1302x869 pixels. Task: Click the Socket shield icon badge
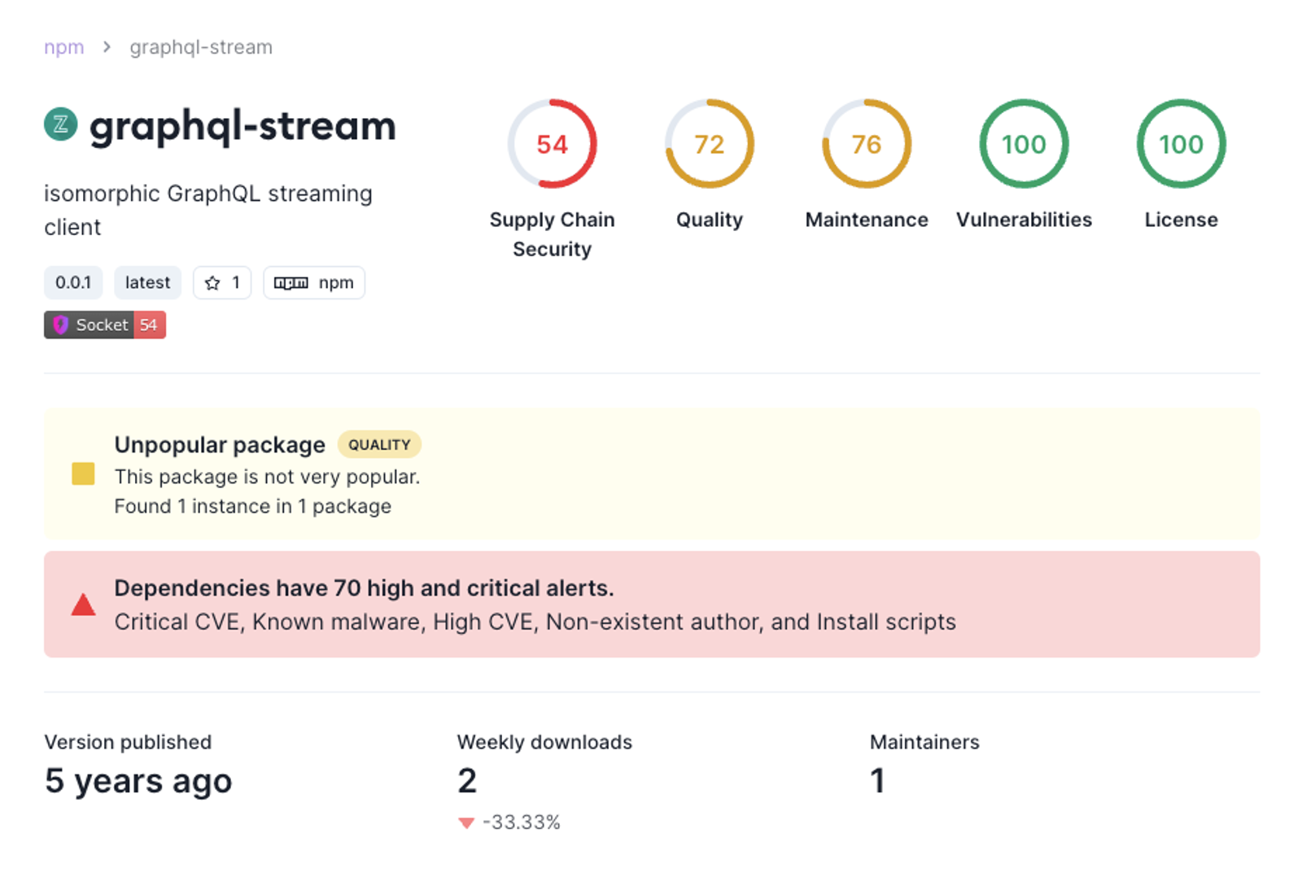60,325
